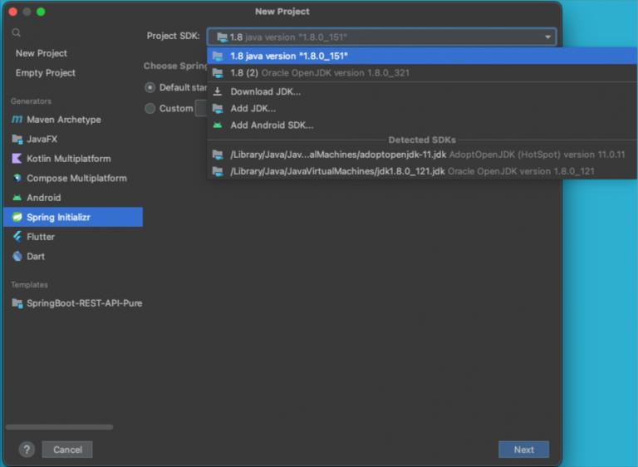This screenshot has height=467, width=638.
Task: Choose 1.8 (2) Oracle OpenJDK 1.8.0_321
Action: 422,73
